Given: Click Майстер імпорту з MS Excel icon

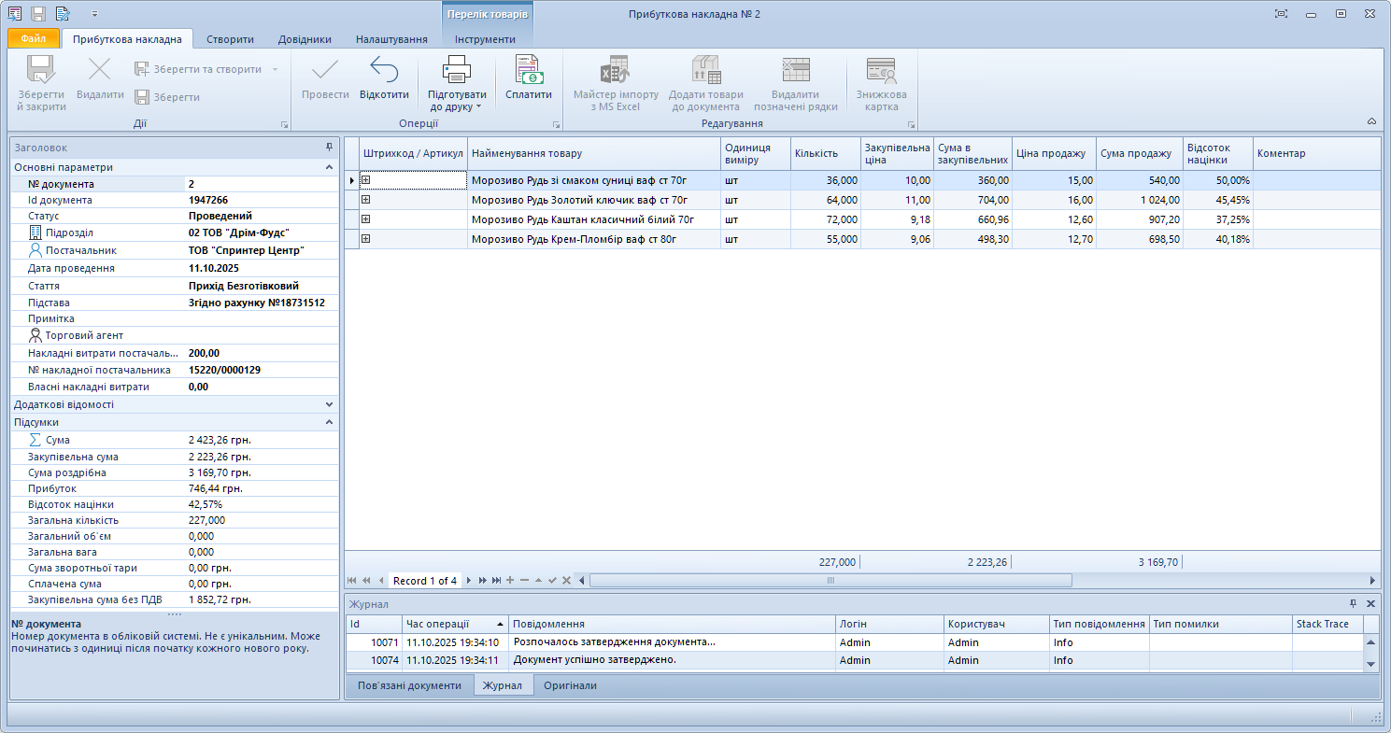Looking at the screenshot, I should (616, 71).
